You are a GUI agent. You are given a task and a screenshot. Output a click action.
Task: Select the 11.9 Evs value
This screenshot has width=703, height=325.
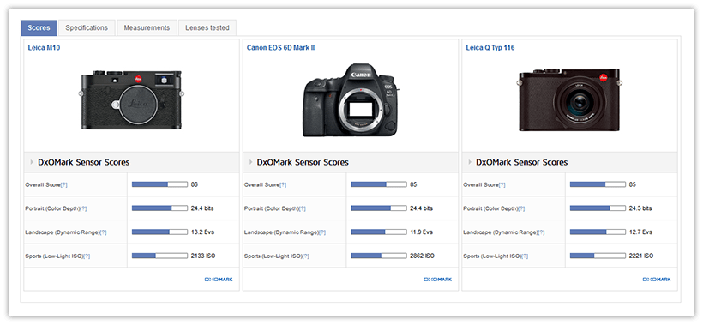[421, 232]
